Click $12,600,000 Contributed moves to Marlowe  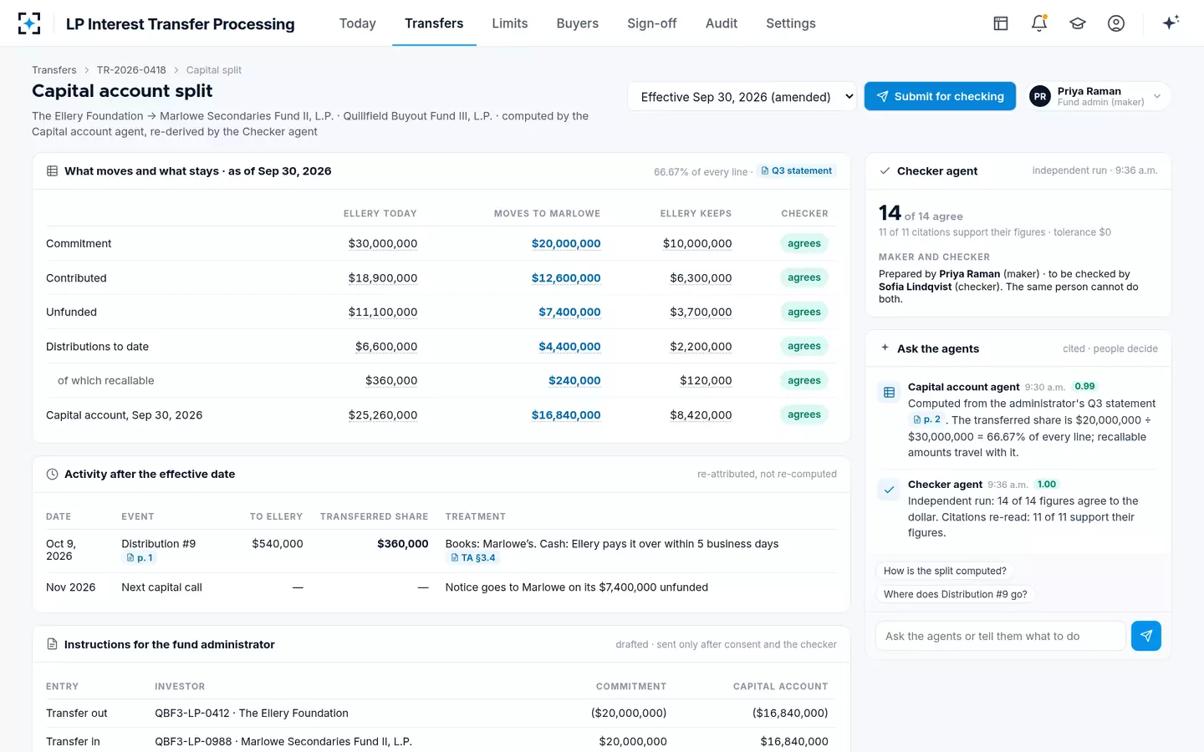point(566,278)
